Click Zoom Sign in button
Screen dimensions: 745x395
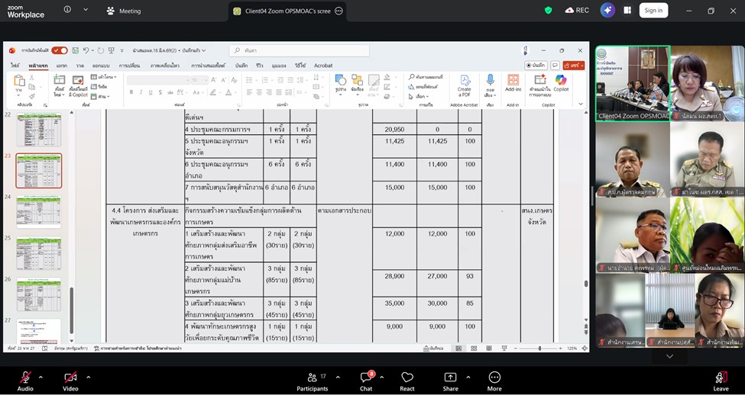[653, 11]
